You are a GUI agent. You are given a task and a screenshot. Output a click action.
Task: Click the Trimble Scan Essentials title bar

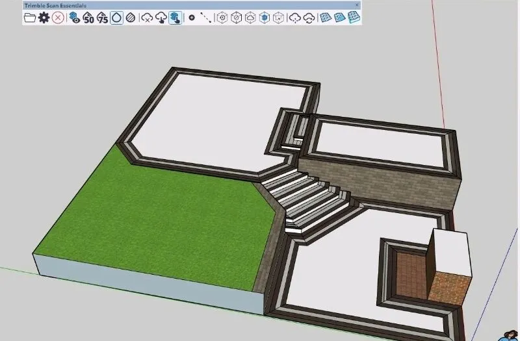tap(191, 5)
